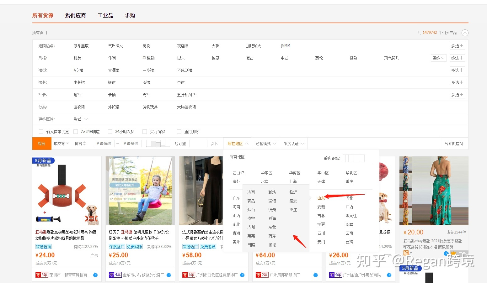Image resolution: width=487 pixels, height=283 pixels.
Task: Select 山东 in the region panel
Action: 321,198
